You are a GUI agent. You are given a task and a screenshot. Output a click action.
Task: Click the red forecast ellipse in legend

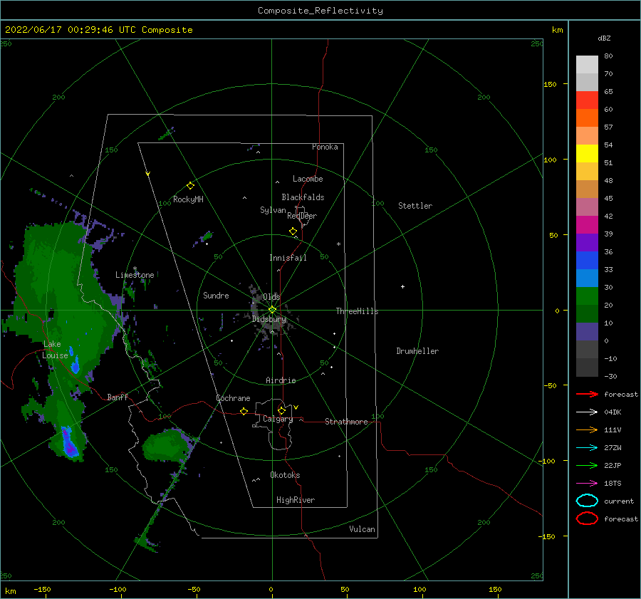click(x=587, y=519)
